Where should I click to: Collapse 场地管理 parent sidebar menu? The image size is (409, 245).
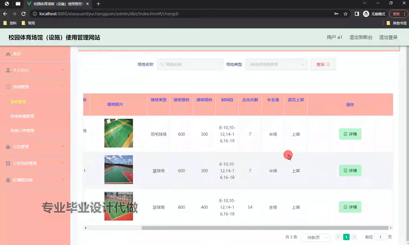coord(35,87)
